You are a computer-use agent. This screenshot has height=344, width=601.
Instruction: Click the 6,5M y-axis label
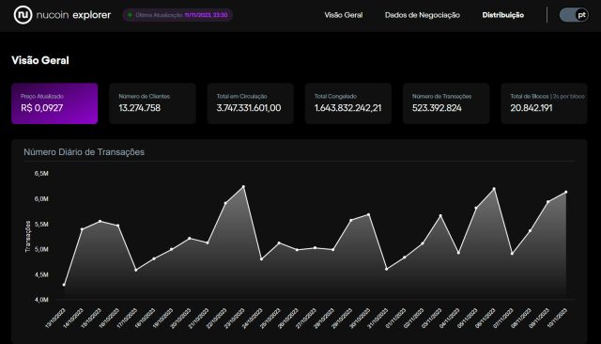[41, 174]
